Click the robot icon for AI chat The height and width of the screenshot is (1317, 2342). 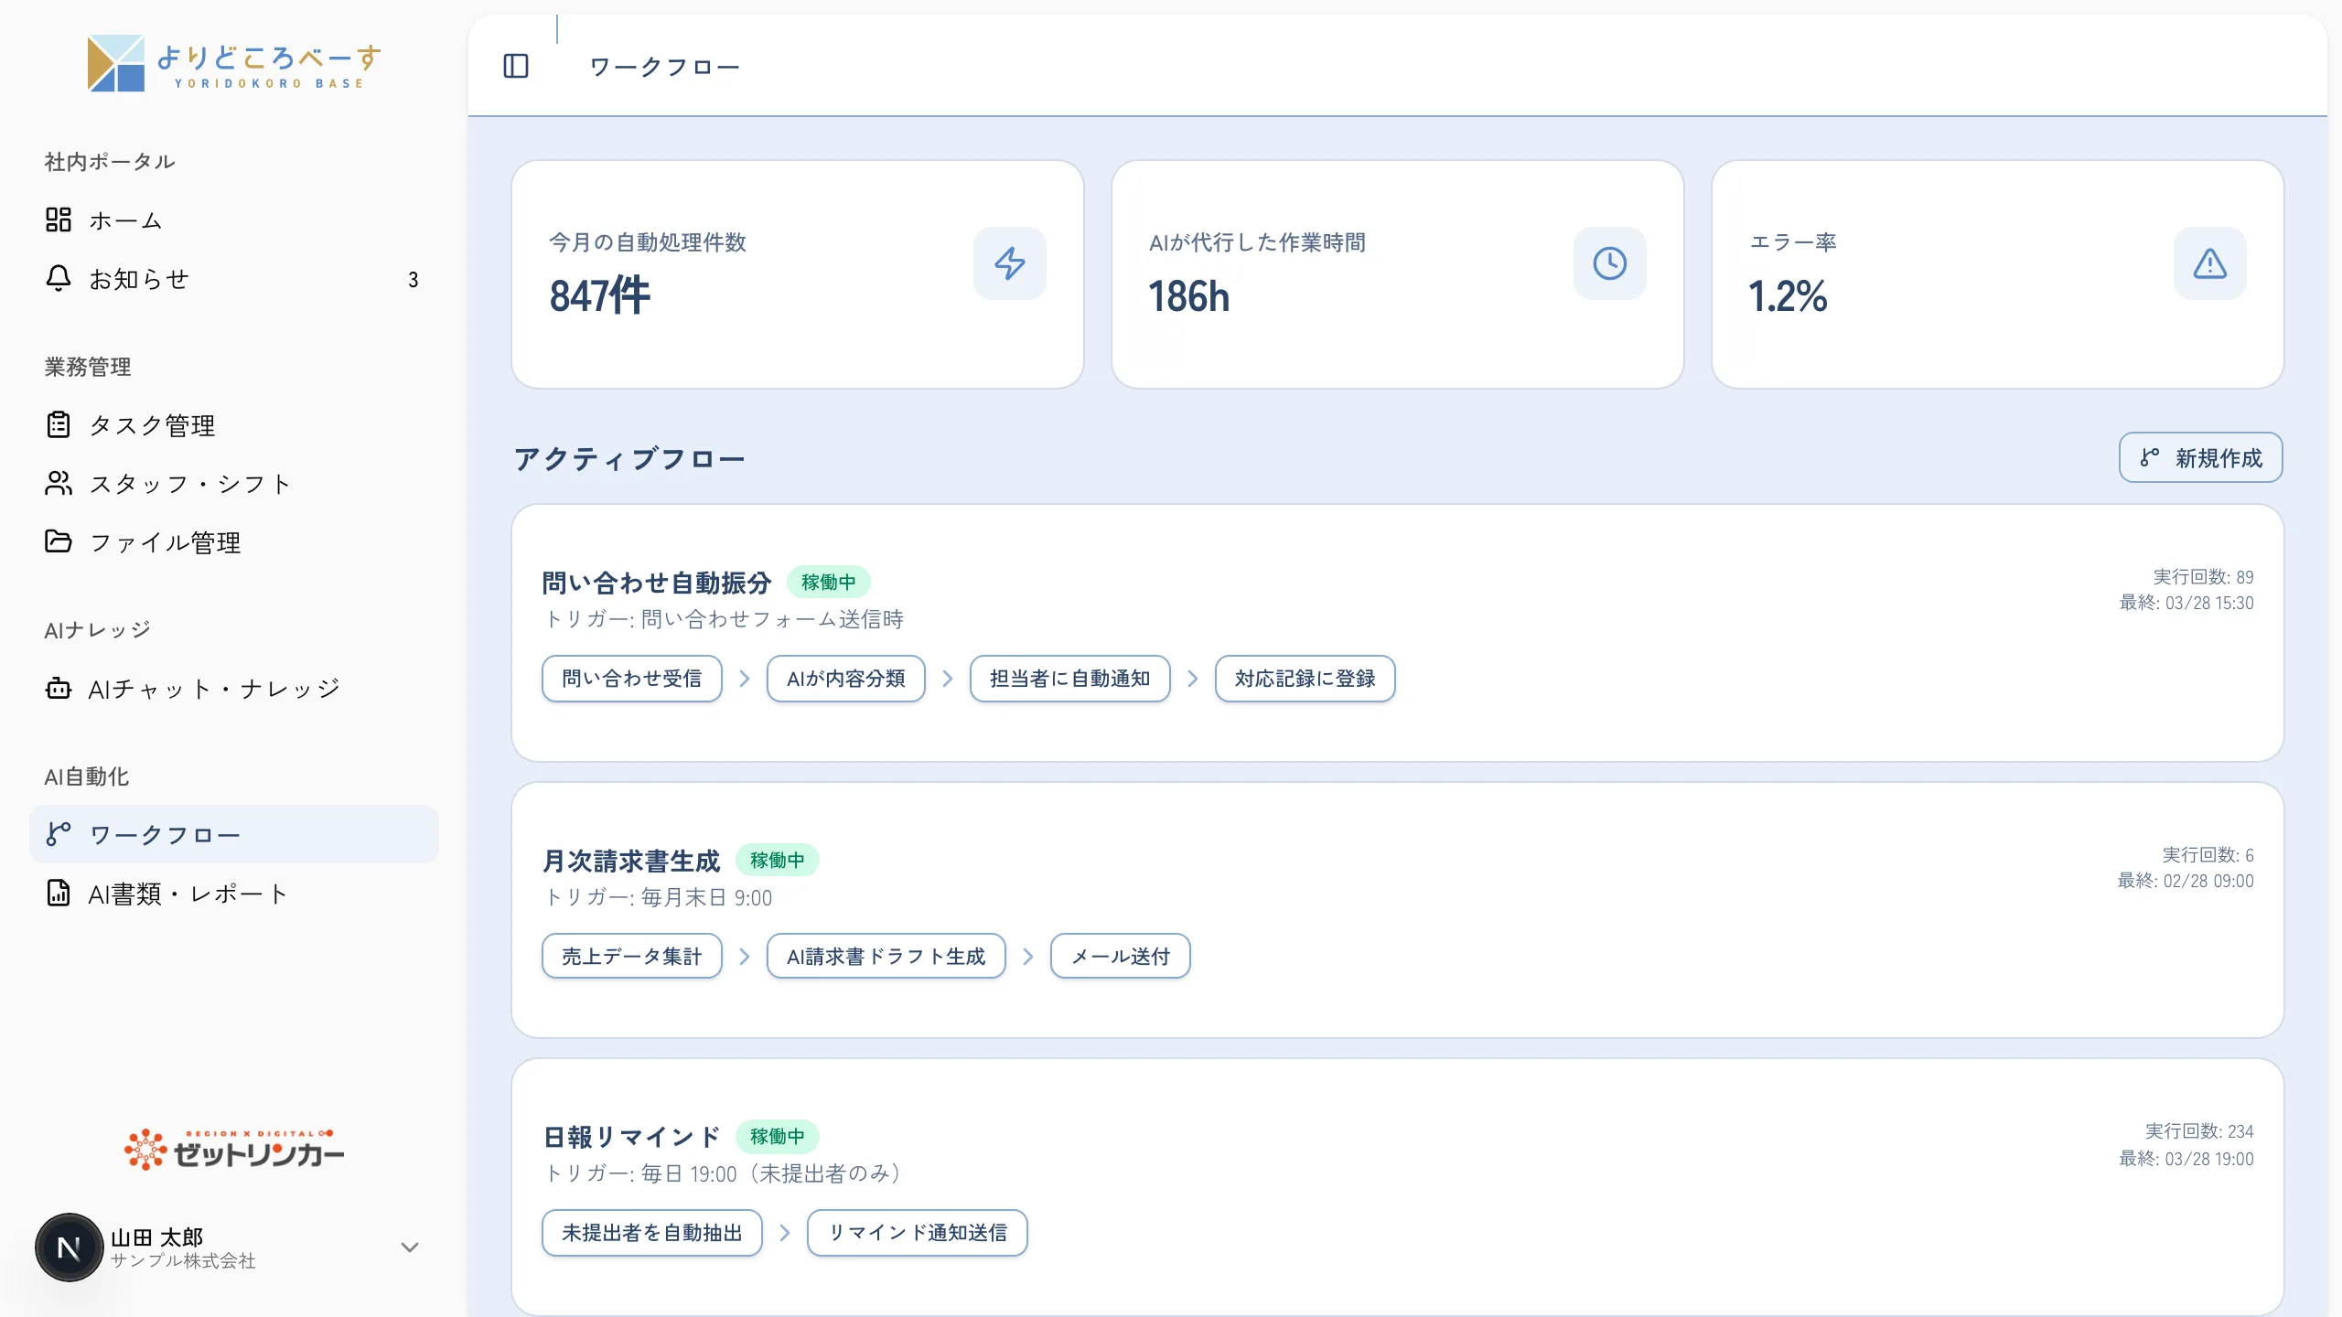[x=59, y=688]
